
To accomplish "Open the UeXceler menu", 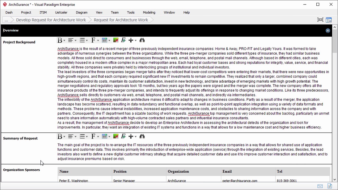I will (x=61, y=12).
